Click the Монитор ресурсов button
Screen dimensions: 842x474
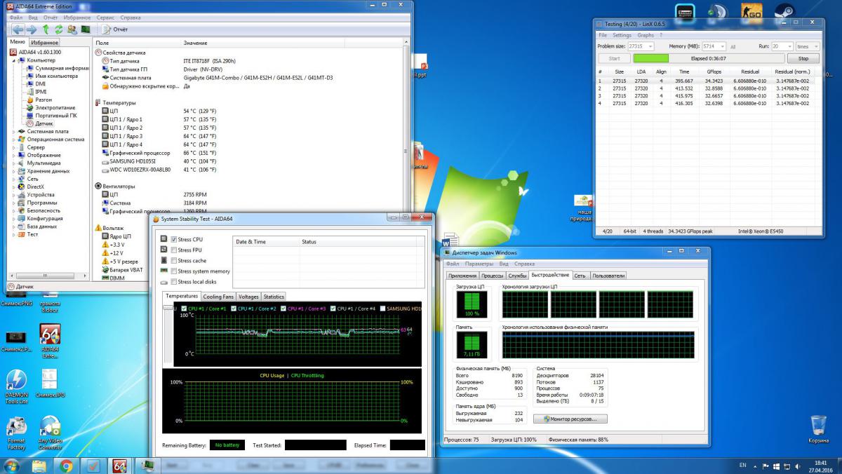[x=570, y=419]
